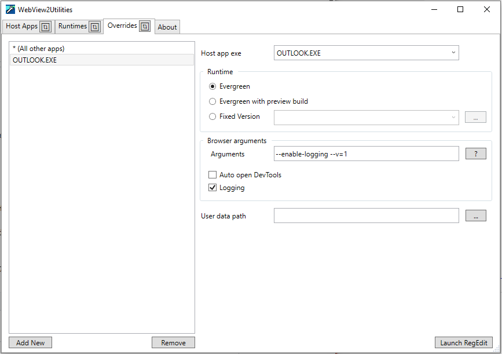Click Launch RegEdit button

pyautogui.click(x=463, y=342)
